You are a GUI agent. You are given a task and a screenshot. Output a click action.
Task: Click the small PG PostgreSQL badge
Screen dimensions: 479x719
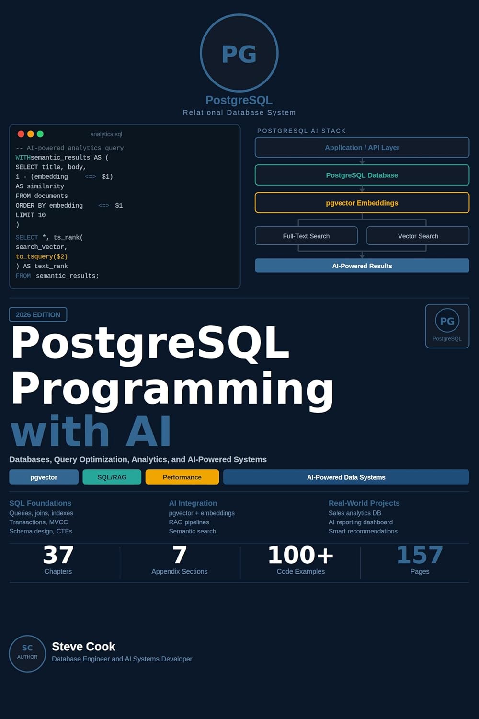[447, 326]
